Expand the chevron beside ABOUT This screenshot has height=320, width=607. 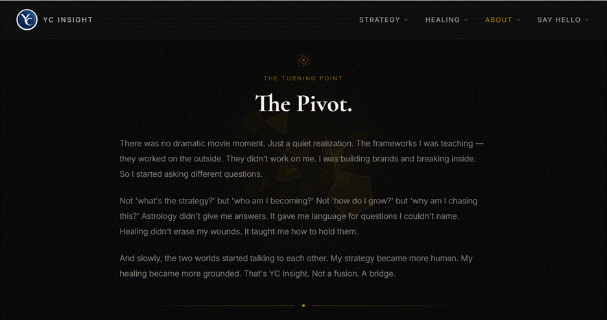point(518,19)
